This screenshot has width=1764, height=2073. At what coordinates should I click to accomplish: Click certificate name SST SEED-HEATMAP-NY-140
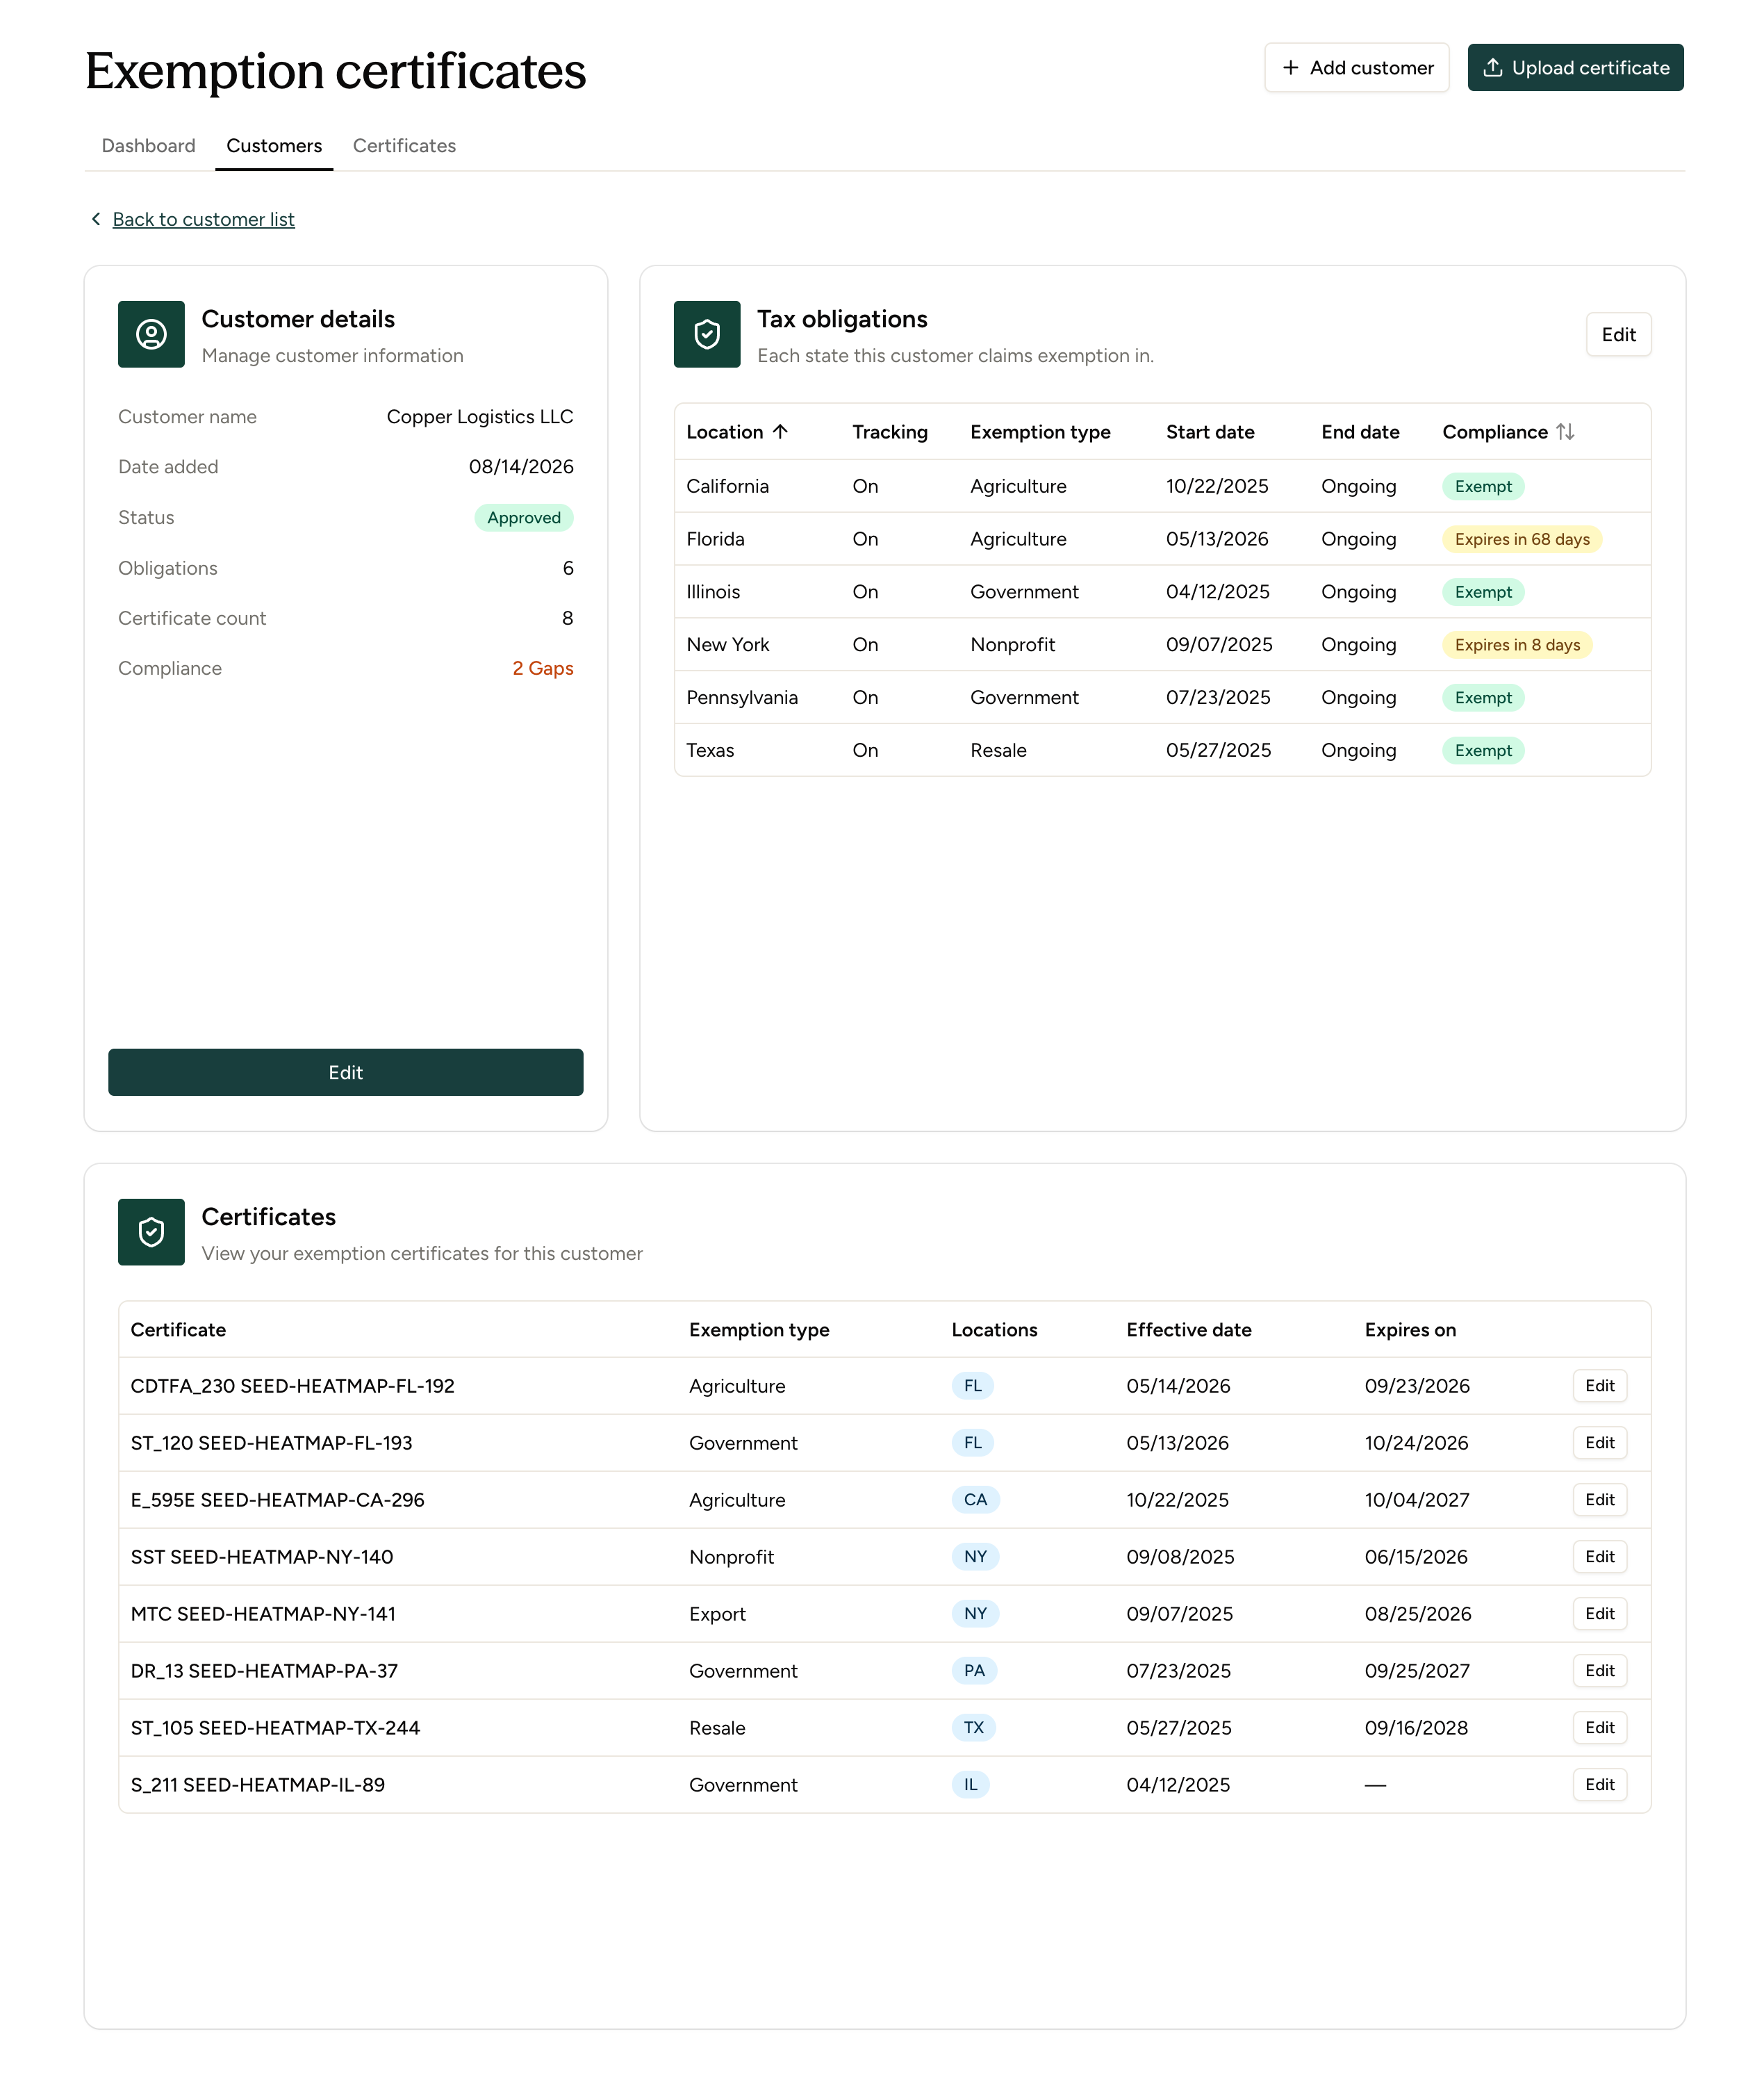(x=262, y=1557)
